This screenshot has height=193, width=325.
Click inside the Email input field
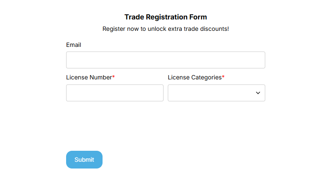[165, 60]
